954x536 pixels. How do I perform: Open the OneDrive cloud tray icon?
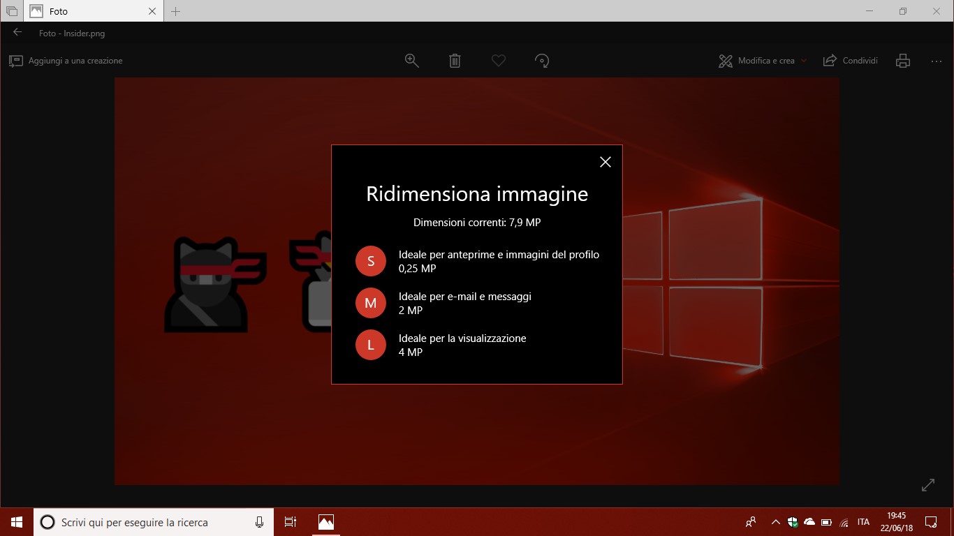tap(809, 522)
